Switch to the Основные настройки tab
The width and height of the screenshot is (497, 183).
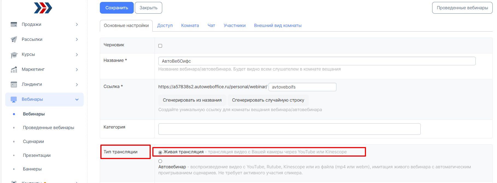[126, 26]
